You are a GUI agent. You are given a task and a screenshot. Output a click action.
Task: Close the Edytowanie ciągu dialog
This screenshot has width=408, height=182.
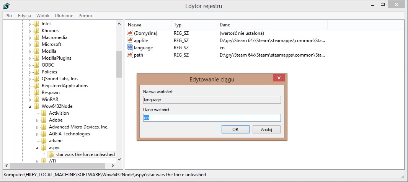coord(279,78)
